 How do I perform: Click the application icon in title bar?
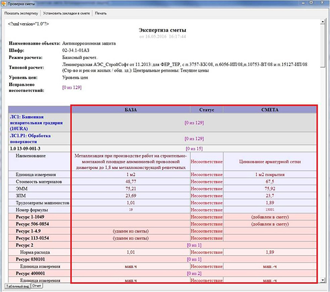coord(4,4)
